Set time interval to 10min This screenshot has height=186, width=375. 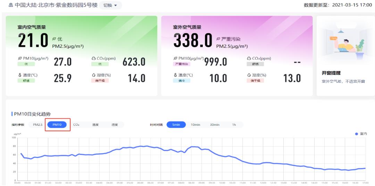pos(195,125)
